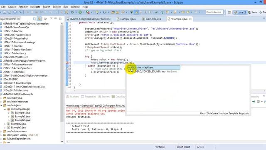Expand the src/main/java folder
266x150 pixels.
(x=1, y=98)
